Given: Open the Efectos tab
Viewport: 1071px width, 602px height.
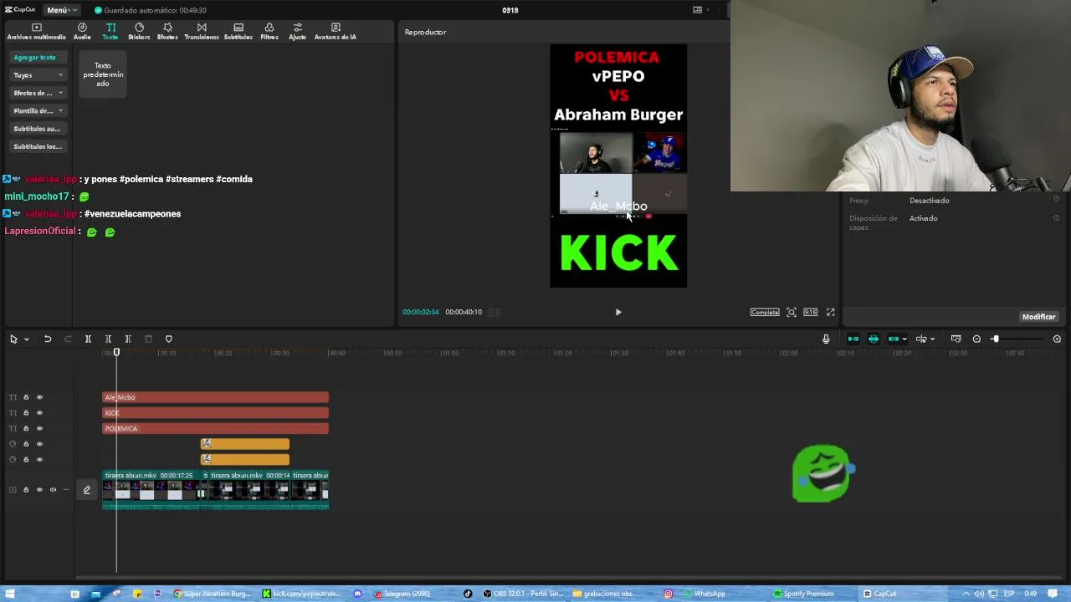Looking at the screenshot, I should [167, 32].
